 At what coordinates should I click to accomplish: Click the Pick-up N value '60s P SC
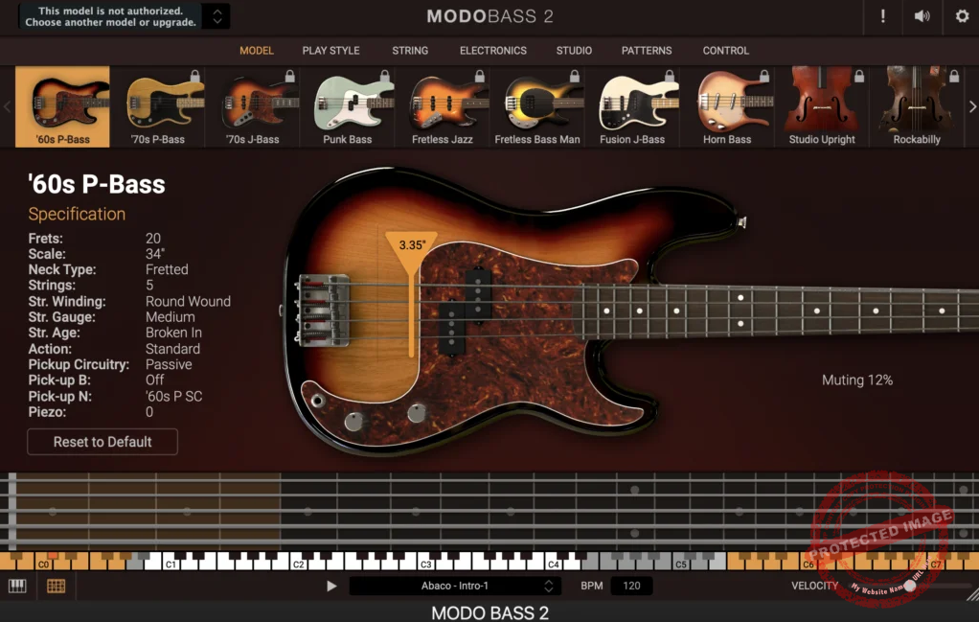point(173,397)
